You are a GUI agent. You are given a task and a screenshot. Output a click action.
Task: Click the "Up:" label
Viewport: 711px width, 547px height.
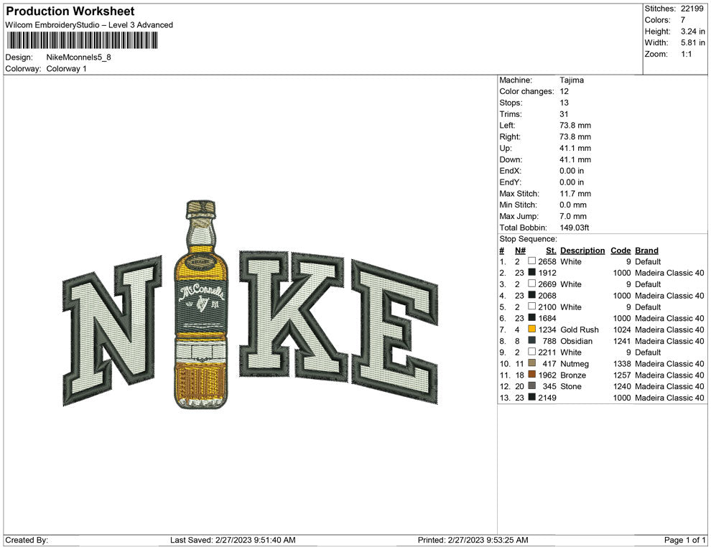click(x=506, y=148)
